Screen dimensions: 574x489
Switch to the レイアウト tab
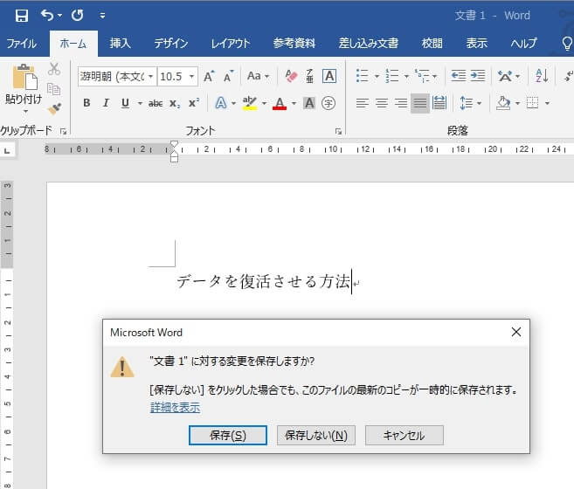click(x=231, y=44)
